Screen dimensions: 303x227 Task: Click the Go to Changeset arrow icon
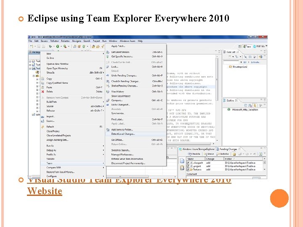pos(108,105)
